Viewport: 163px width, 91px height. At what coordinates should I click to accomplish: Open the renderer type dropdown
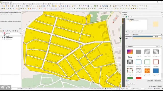(144, 17)
